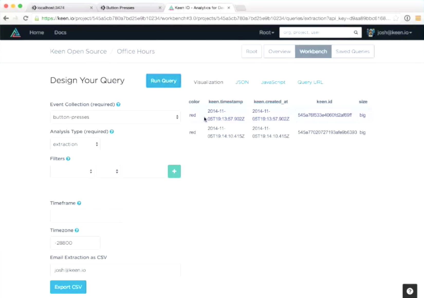424x298 pixels.
Task: Bookmark page with the star icon
Action: coord(396,18)
